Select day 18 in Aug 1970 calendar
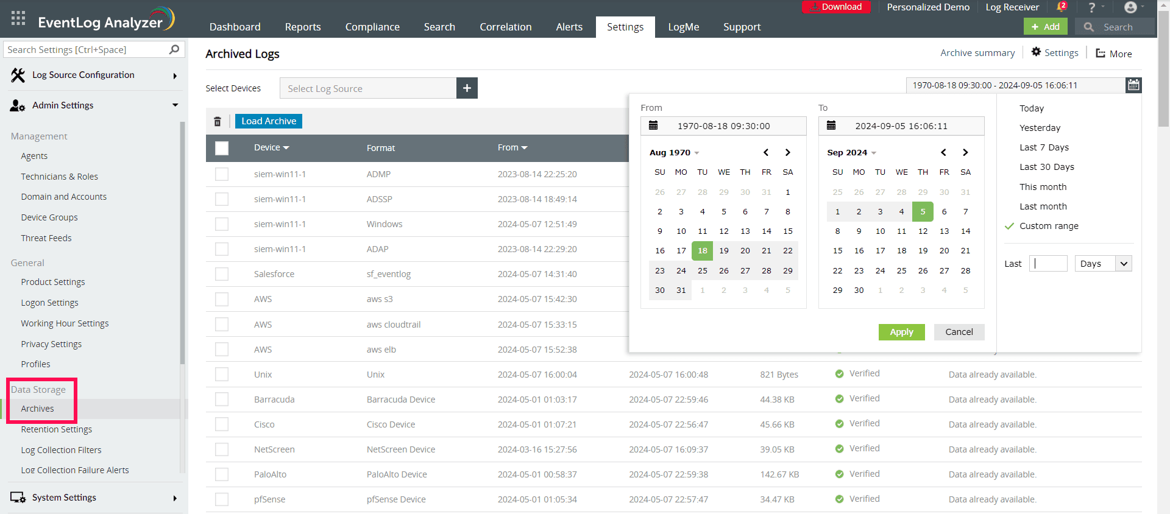Image resolution: width=1170 pixels, height=514 pixels. (x=702, y=250)
